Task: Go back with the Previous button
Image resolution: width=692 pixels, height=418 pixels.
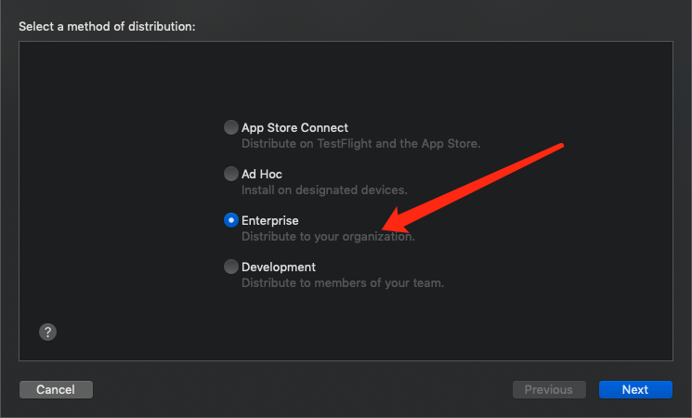Action: (x=548, y=389)
